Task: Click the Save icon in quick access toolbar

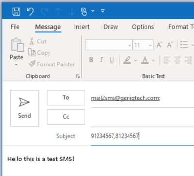Action: (x=16, y=12)
